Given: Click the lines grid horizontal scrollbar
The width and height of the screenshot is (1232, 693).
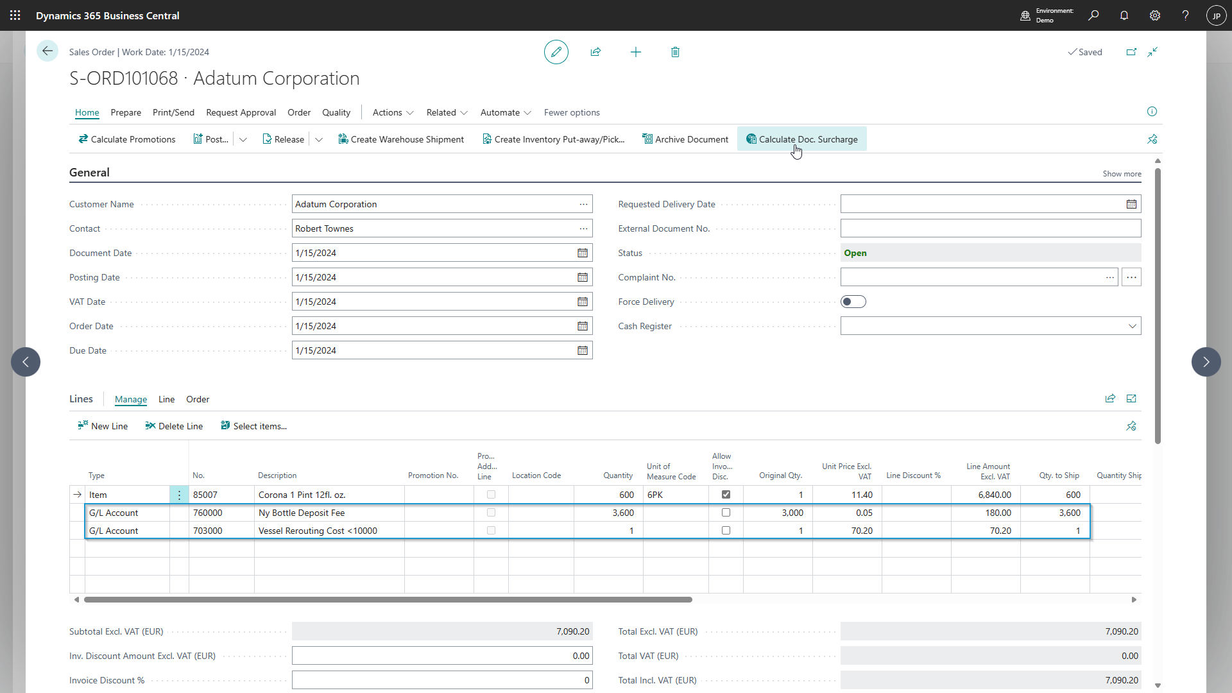Looking at the screenshot, I should coord(388,599).
